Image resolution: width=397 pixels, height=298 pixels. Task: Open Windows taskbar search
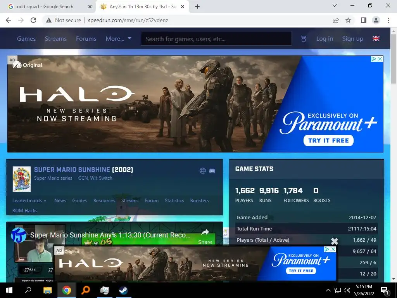pos(28,290)
